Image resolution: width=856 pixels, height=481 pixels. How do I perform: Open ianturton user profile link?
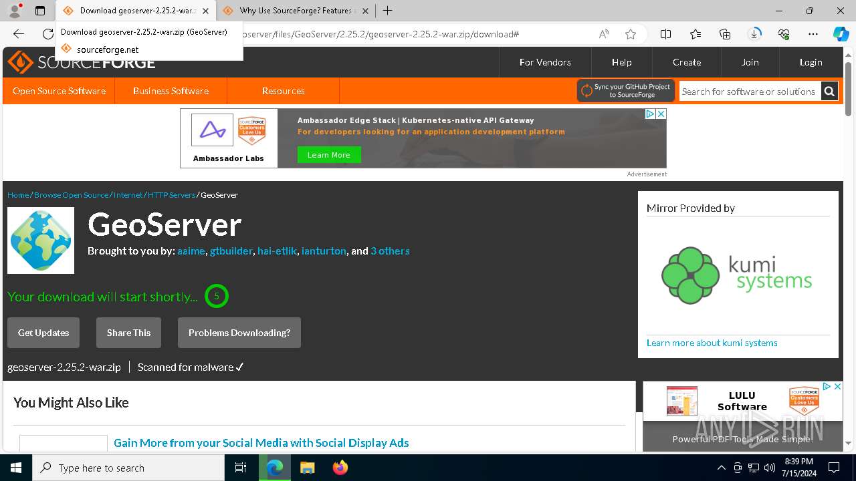pyautogui.click(x=324, y=251)
